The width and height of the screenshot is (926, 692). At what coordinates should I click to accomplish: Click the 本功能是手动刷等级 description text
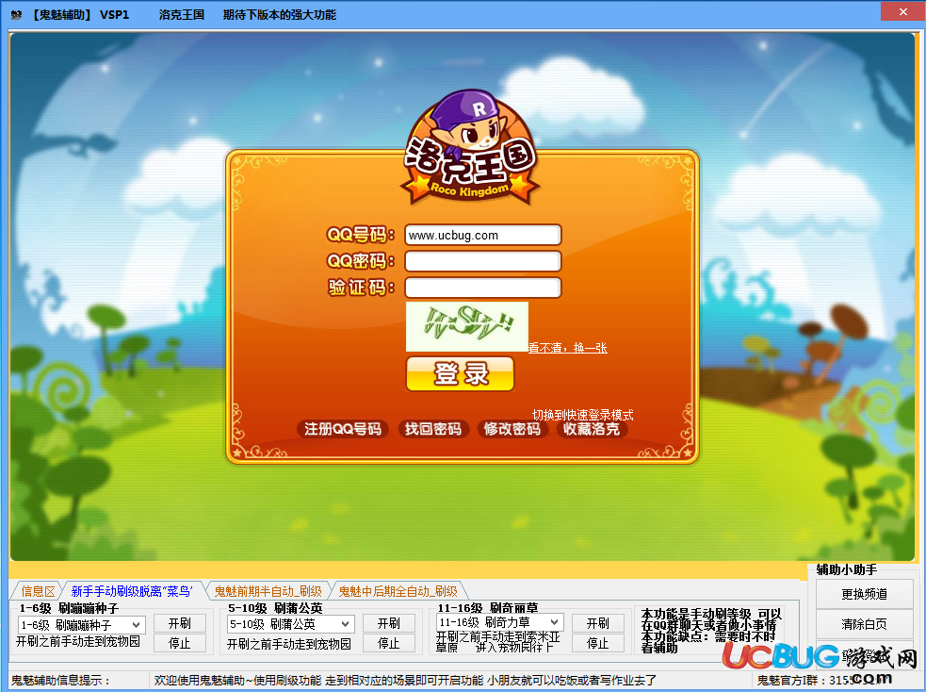pyautogui.click(x=711, y=631)
